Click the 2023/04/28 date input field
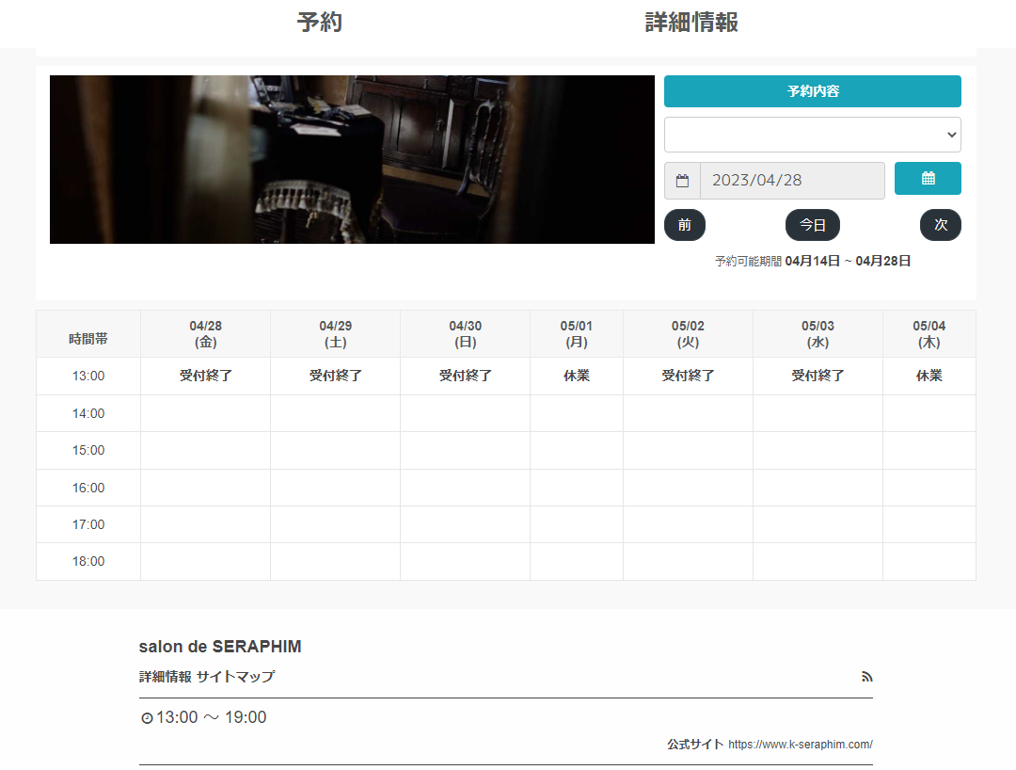Screen dimensions: 1016x770 coord(791,181)
